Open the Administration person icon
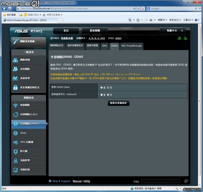 (x=16, y=161)
